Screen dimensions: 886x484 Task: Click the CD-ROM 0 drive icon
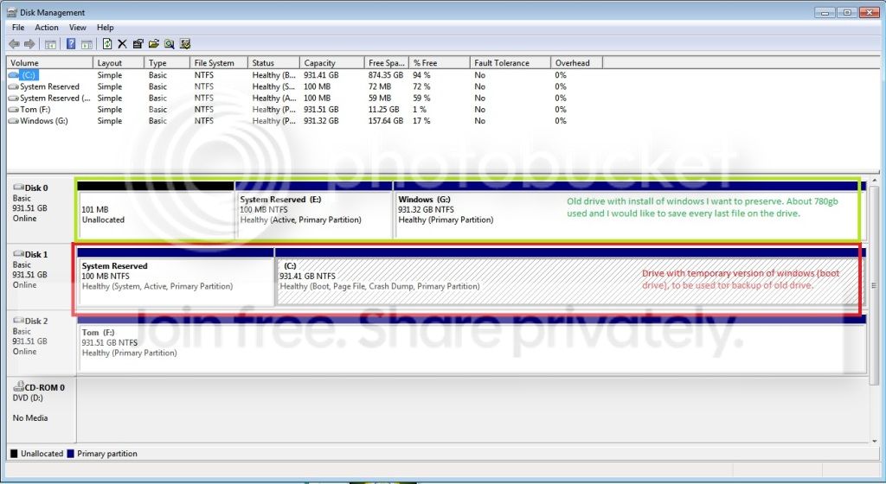click(18, 387)
